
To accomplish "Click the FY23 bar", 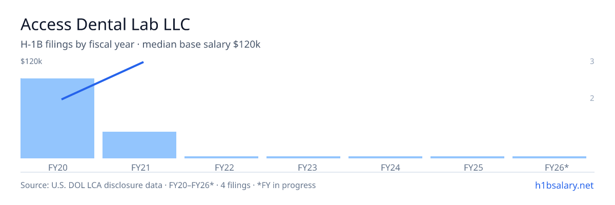I will (303, 157).
